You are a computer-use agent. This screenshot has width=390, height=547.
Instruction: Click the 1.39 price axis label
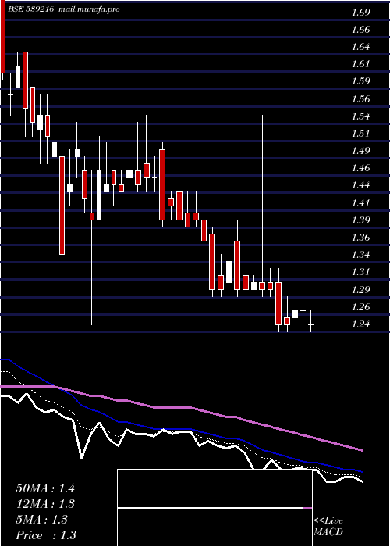360,220
